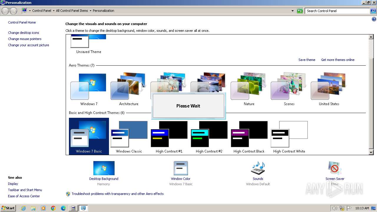Click the Save theme link
The image size is (377, 212).
[x=307, y=60]
